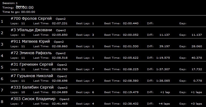Click racer name #3 Убальди Джовани
Screen dimensions: 206x107
pyautogui.click(x=31, y=30)
